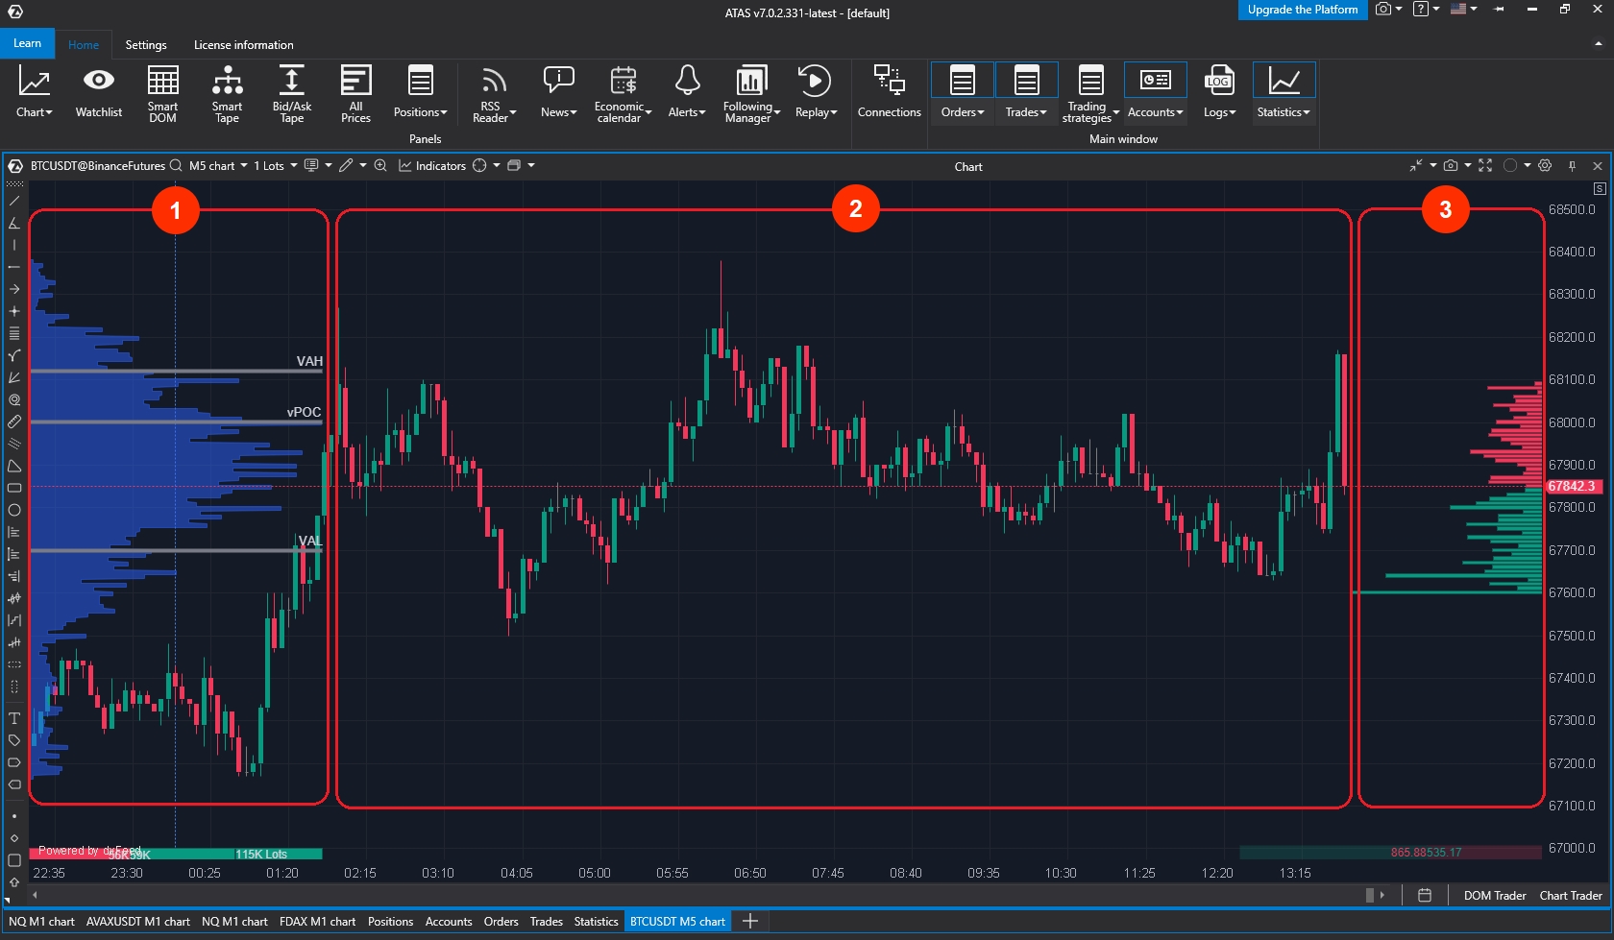Image resolution: width=1614 pixels, height=940 pixels.
Task: Open the Smart DOM panel
Action: [x=162, y=92]
